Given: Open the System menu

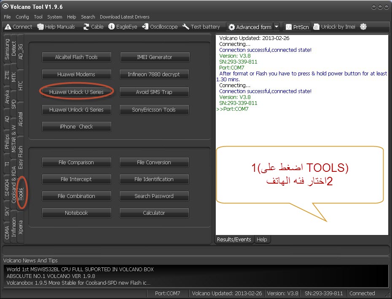Looking at the screenshot, I should [x=55, y=17].
